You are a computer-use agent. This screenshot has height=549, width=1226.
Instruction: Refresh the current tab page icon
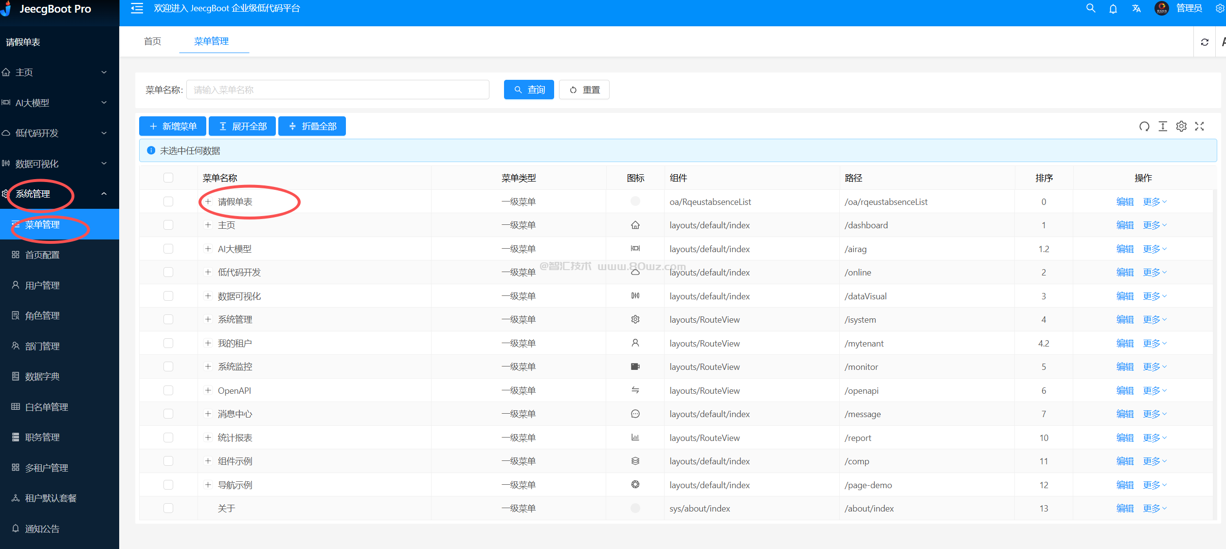pyautogui.click(x=1205, y=42)
